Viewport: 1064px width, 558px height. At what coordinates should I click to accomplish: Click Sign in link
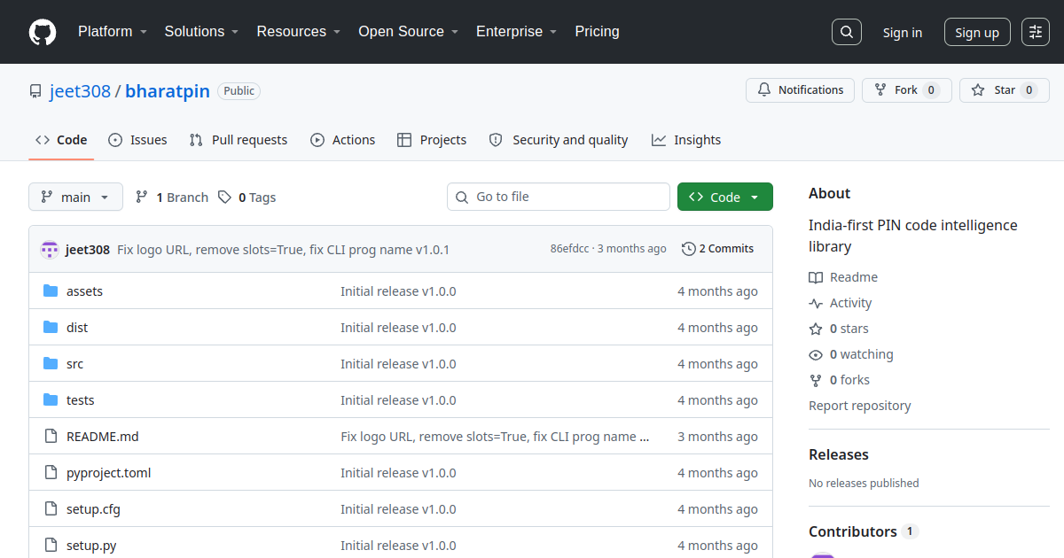(x=903, y=33)
